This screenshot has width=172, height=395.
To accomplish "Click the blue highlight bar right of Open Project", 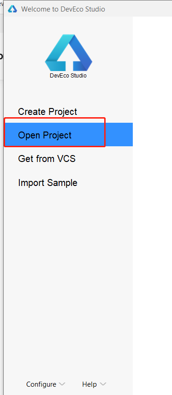I will tap(119, 135).
